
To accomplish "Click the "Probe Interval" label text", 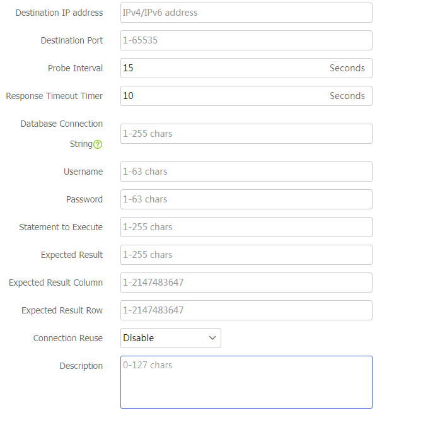I will (x=75, y=68).
